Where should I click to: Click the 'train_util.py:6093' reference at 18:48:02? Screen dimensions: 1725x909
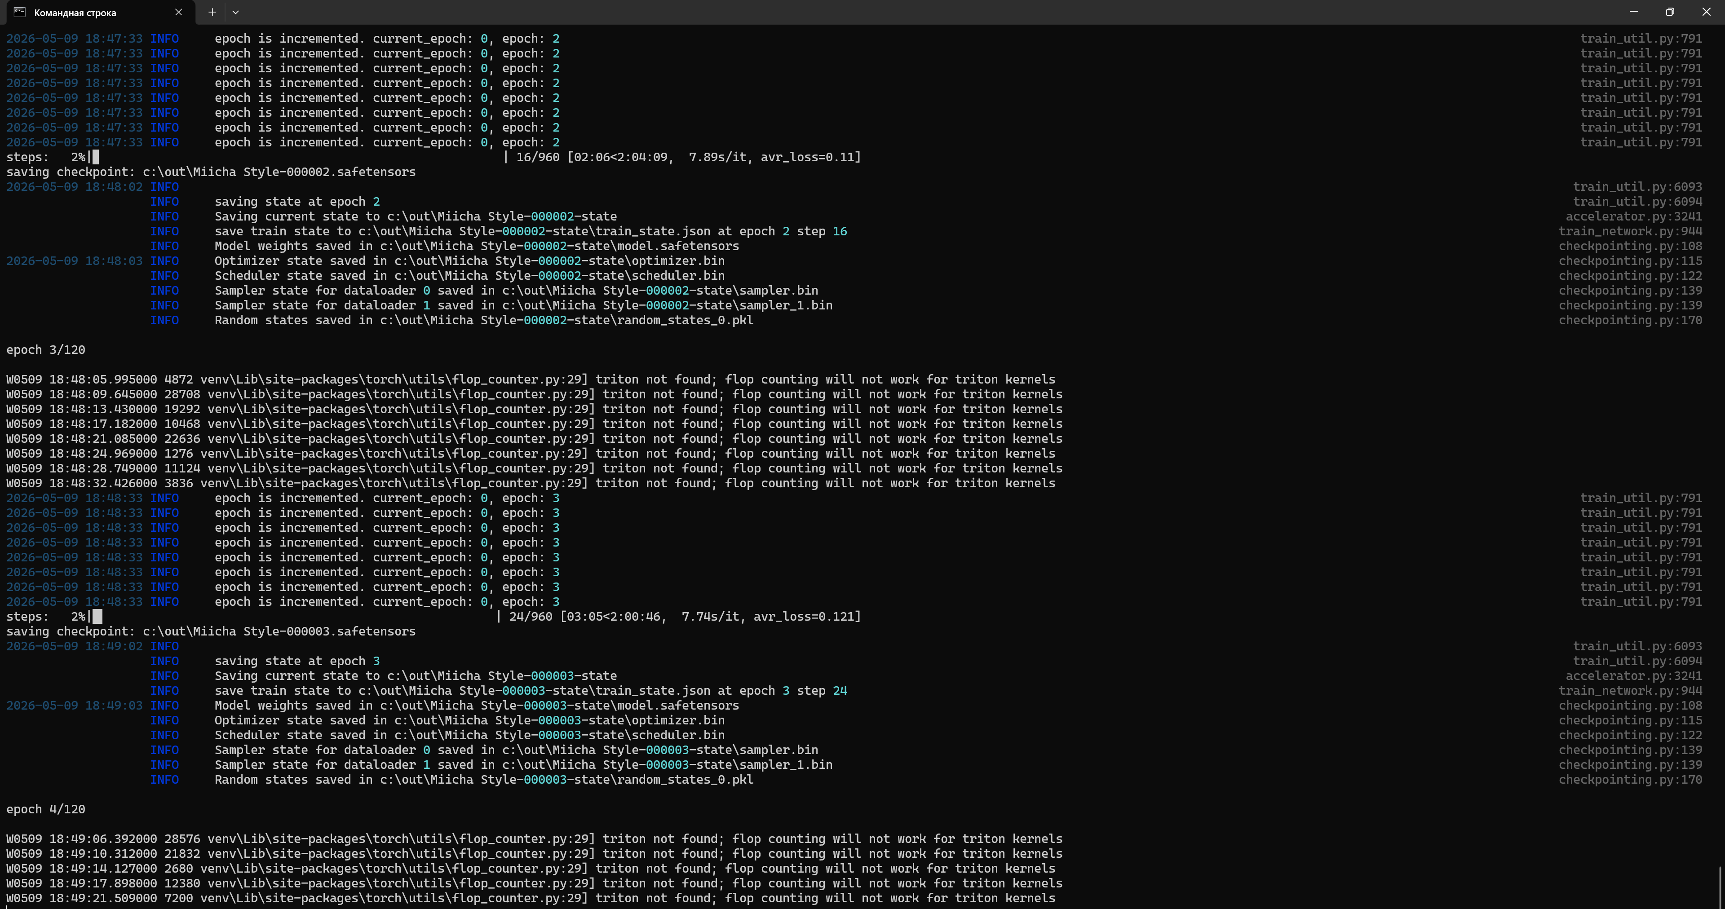(1637, 187)
